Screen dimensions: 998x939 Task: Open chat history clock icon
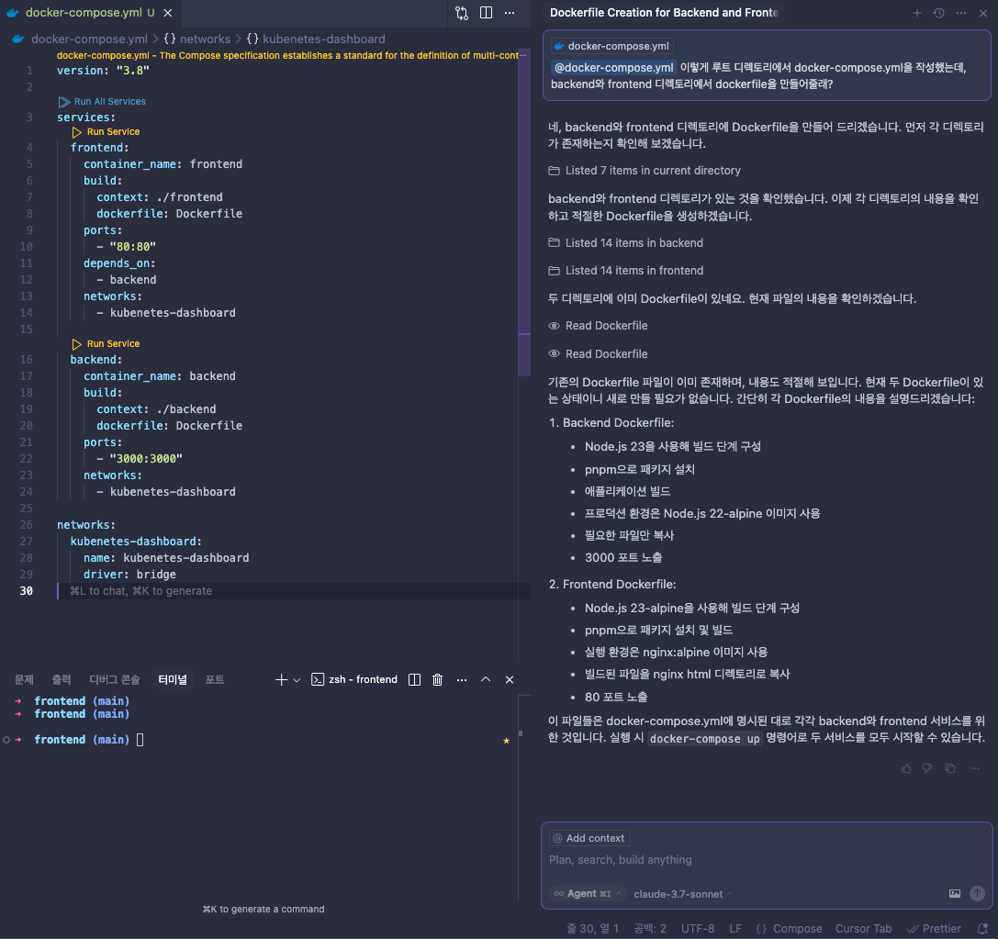click(939, 13)
